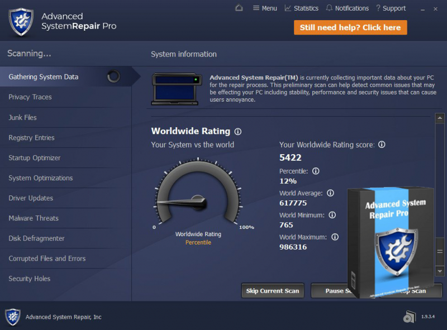Open Registry Entries scan category
This screenshot has height=330, width=447.
click(x=66, y=138)
